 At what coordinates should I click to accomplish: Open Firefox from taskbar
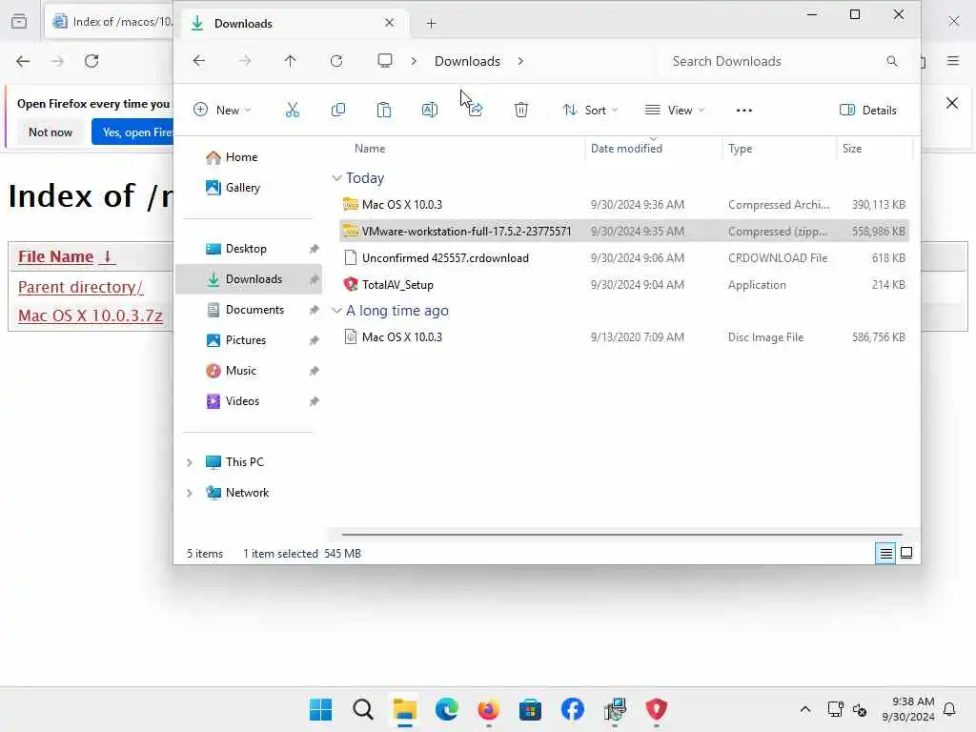488,709
